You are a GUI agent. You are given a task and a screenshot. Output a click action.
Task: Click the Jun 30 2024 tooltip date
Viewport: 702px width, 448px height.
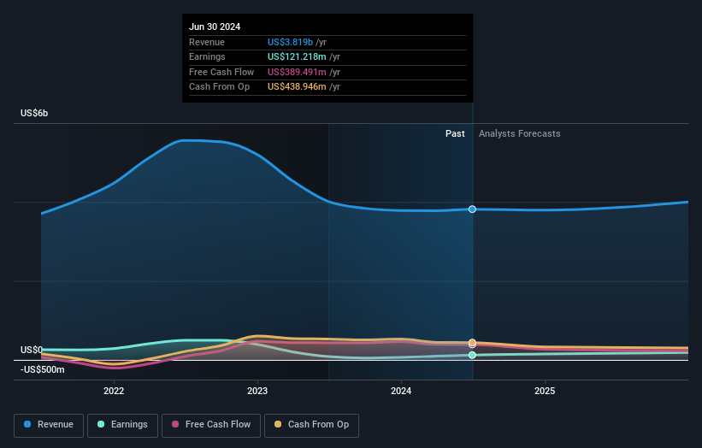click(215, 27)
